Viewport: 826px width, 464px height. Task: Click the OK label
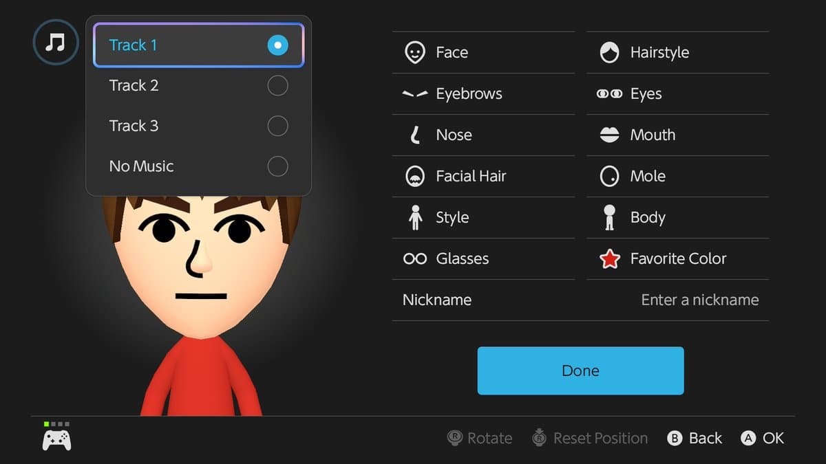tap(773, 438)
